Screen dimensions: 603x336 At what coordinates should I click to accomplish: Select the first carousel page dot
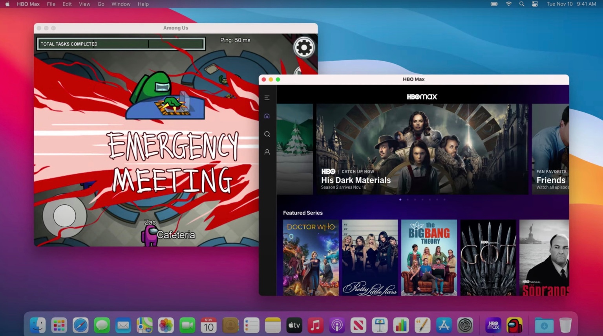click(400, 200)
